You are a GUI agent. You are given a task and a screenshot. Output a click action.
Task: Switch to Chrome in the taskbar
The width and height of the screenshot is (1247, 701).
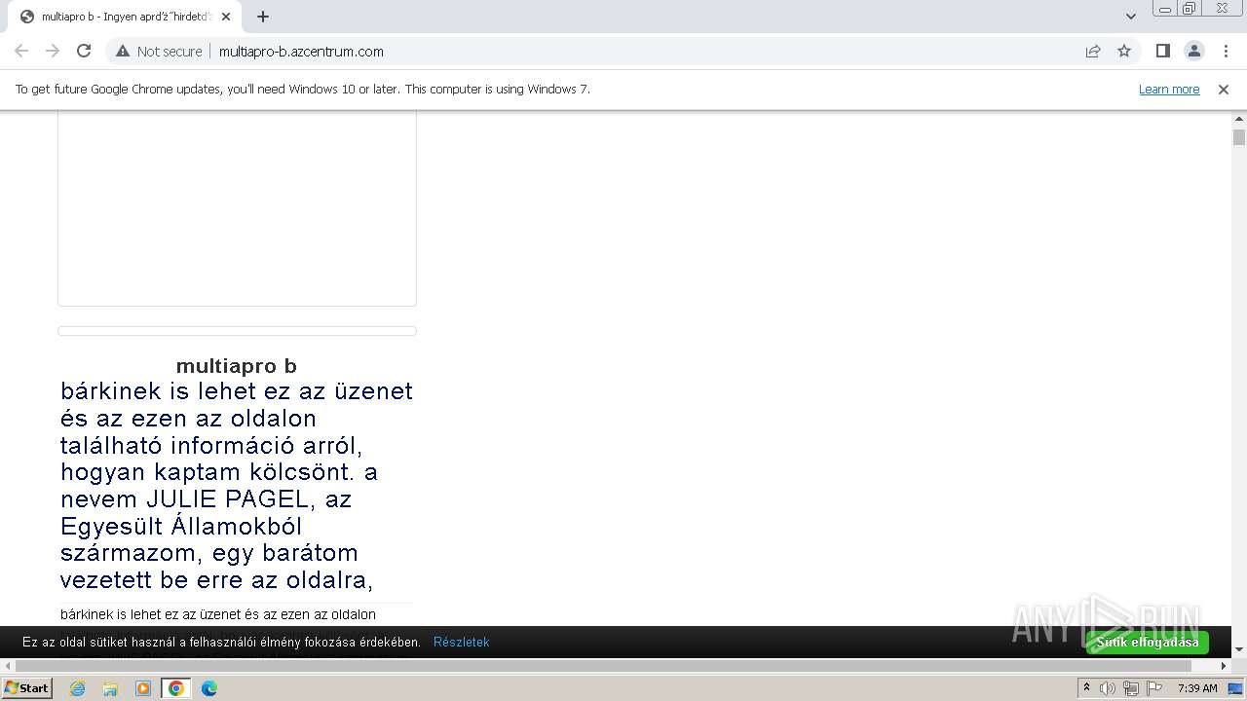tap(176, 688)
